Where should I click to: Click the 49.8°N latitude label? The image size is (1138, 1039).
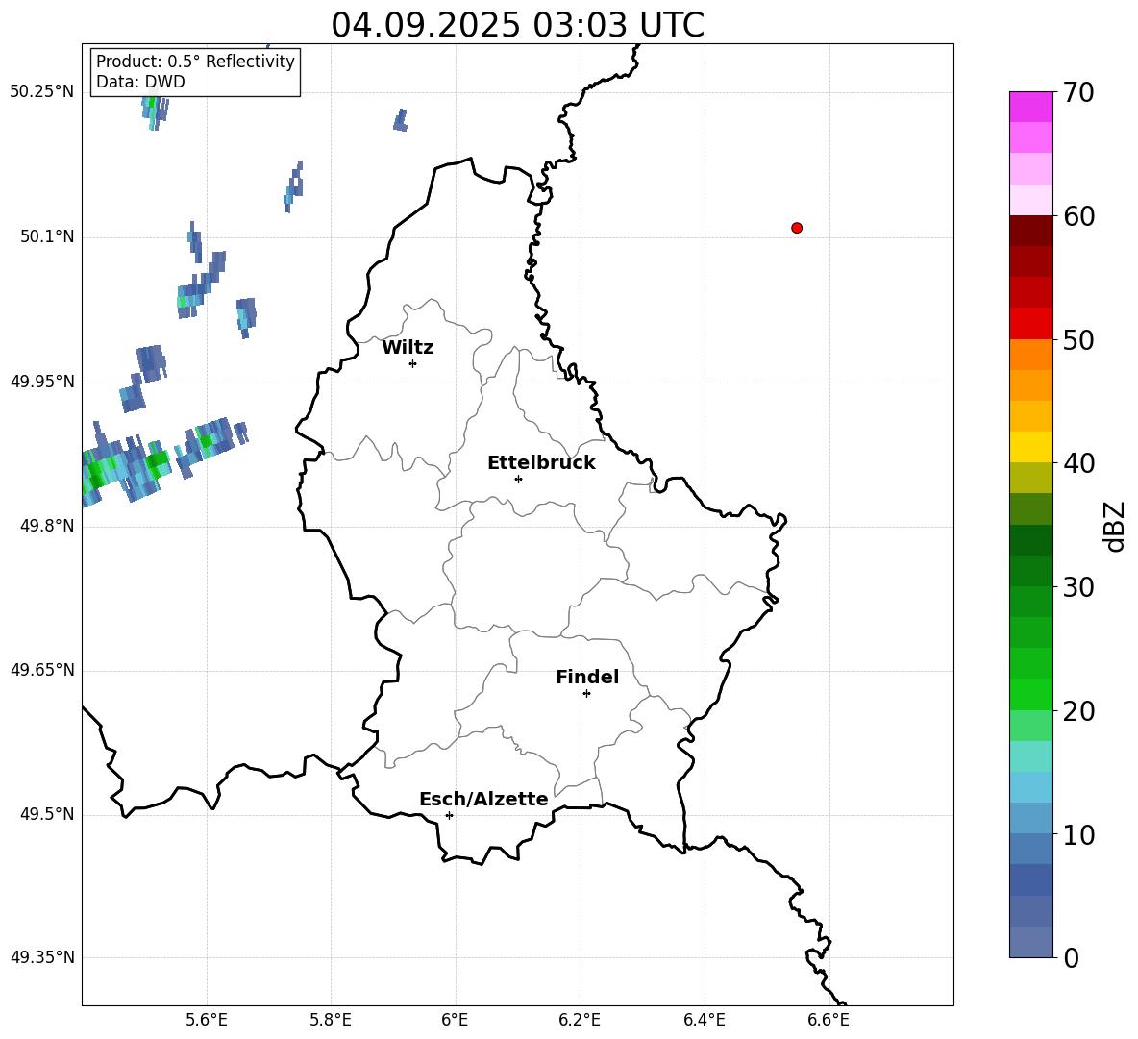[47, 526]
